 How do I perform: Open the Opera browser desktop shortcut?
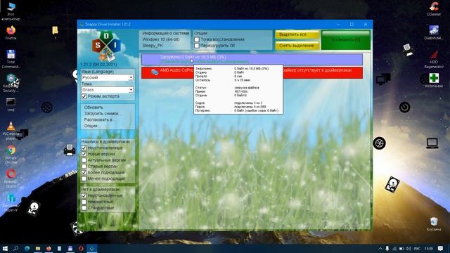point(11,178)
